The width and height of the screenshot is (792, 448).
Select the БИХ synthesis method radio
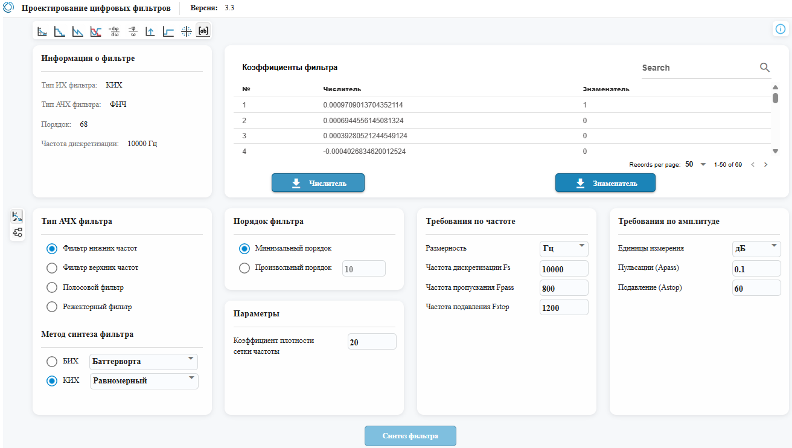[52, 362]
